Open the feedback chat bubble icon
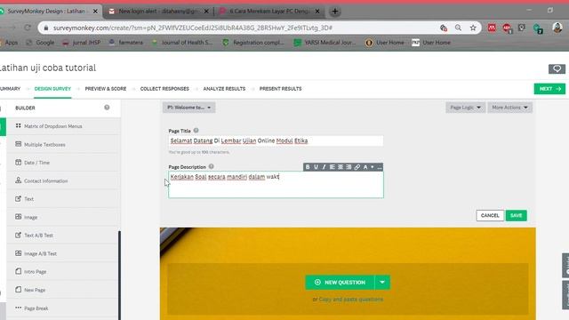This screenshot has height=320, width=569. point(557,68)
